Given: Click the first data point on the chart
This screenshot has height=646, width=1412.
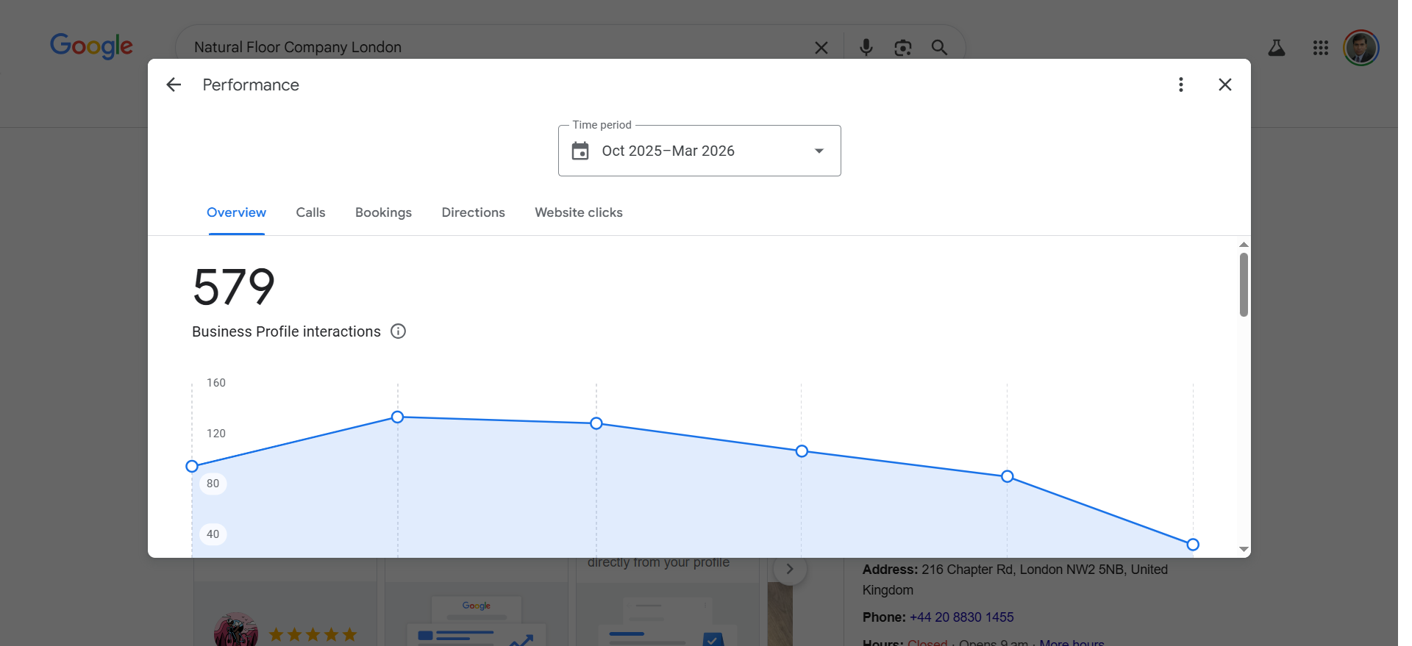Looking at the screenshot, I should point(192,467).
